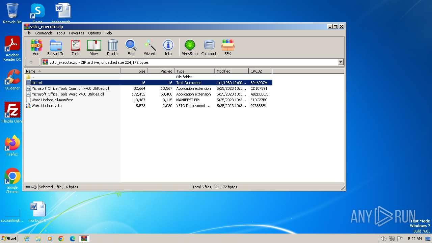Open the Skype desktop shortcut
432x243 pixels.
tap(37, 13)
